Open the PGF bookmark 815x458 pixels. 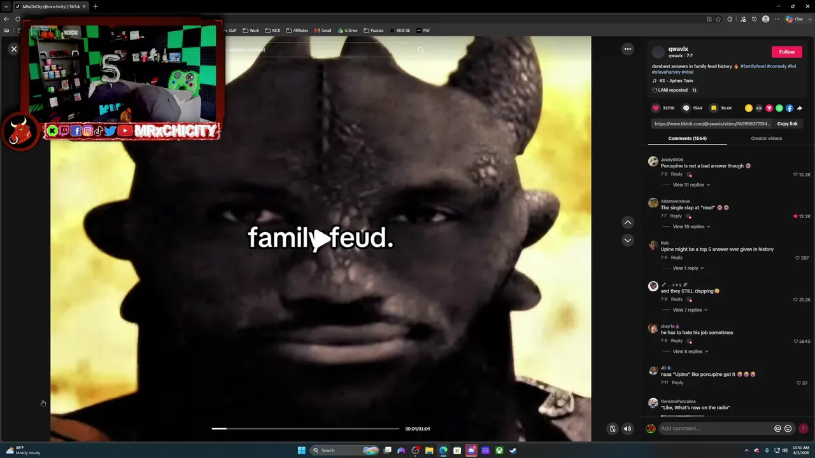(x=423, y=31)
